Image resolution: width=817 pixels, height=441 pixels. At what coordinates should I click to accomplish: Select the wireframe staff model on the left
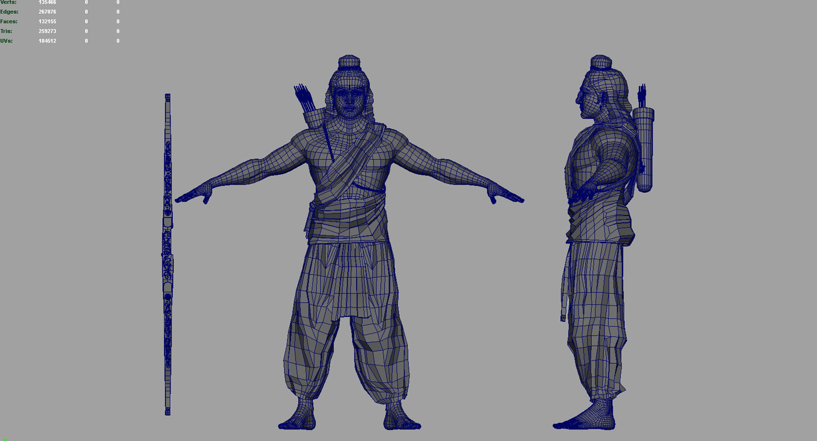(167, 254)
